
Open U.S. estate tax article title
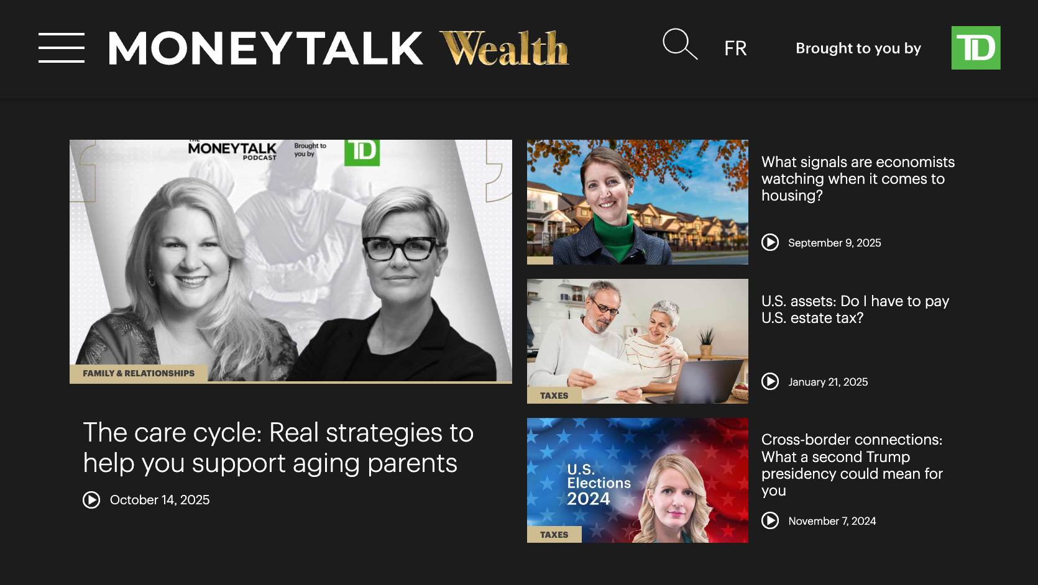tap(855, 309)
